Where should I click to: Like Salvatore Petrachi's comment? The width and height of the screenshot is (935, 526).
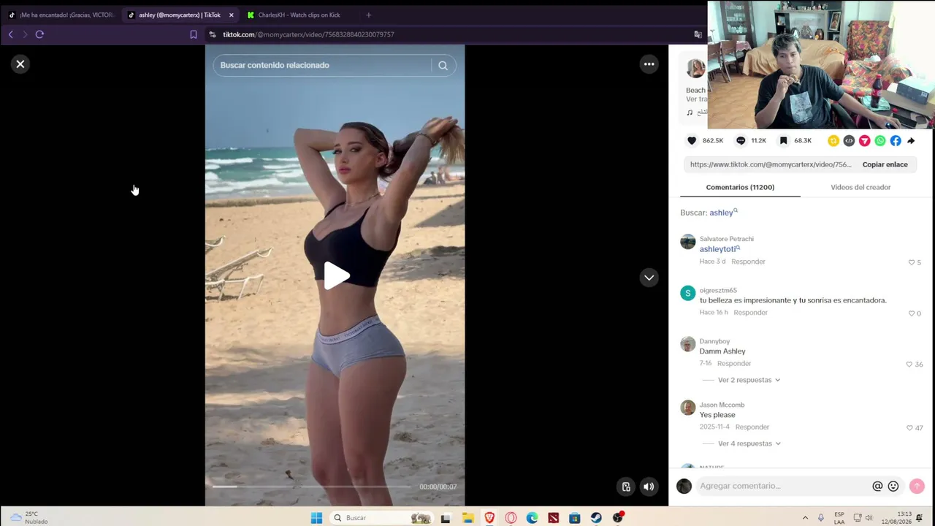912,262
